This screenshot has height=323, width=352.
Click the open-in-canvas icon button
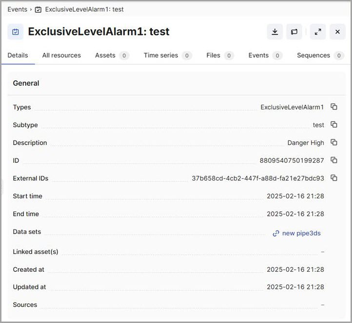pos(294,32)
